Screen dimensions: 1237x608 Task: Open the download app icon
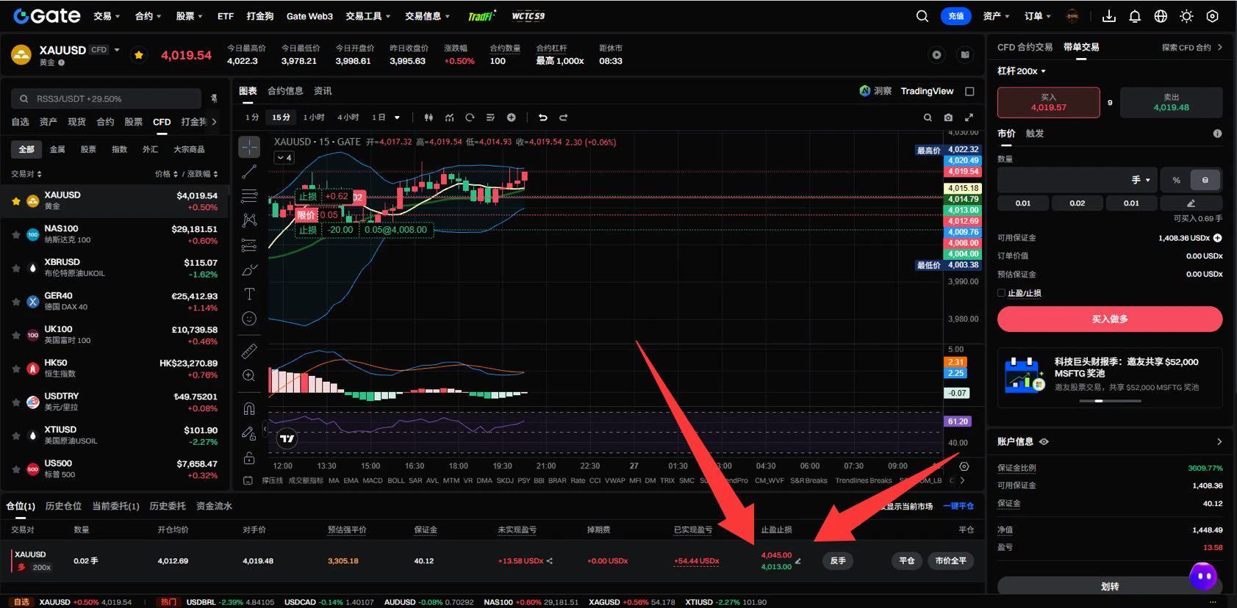pos(1109,16)
